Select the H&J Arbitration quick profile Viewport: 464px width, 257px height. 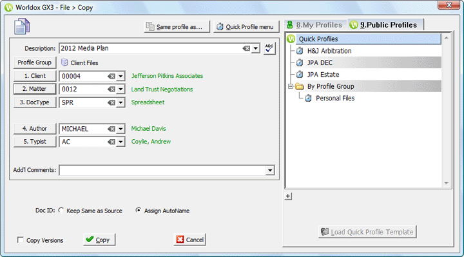click(329, 51)
